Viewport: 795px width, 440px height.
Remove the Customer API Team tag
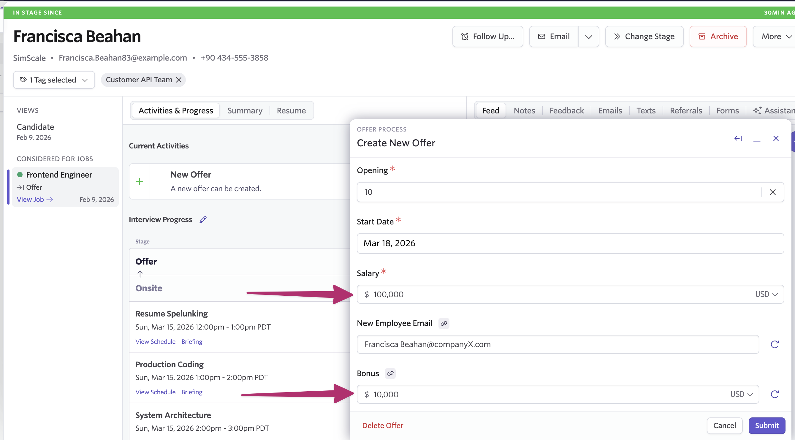point(179,80)
